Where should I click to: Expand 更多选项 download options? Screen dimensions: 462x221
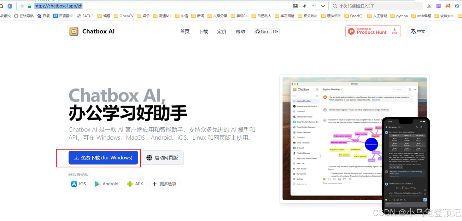pos(164,184)
